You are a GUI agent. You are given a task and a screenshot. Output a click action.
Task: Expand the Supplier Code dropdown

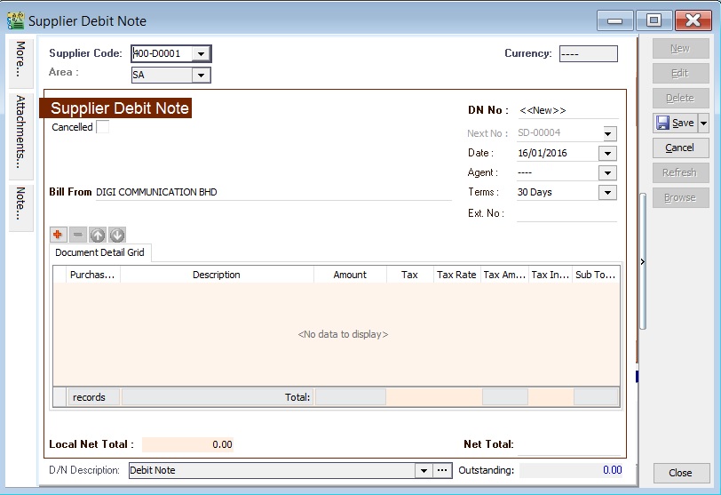click(201, 54)
